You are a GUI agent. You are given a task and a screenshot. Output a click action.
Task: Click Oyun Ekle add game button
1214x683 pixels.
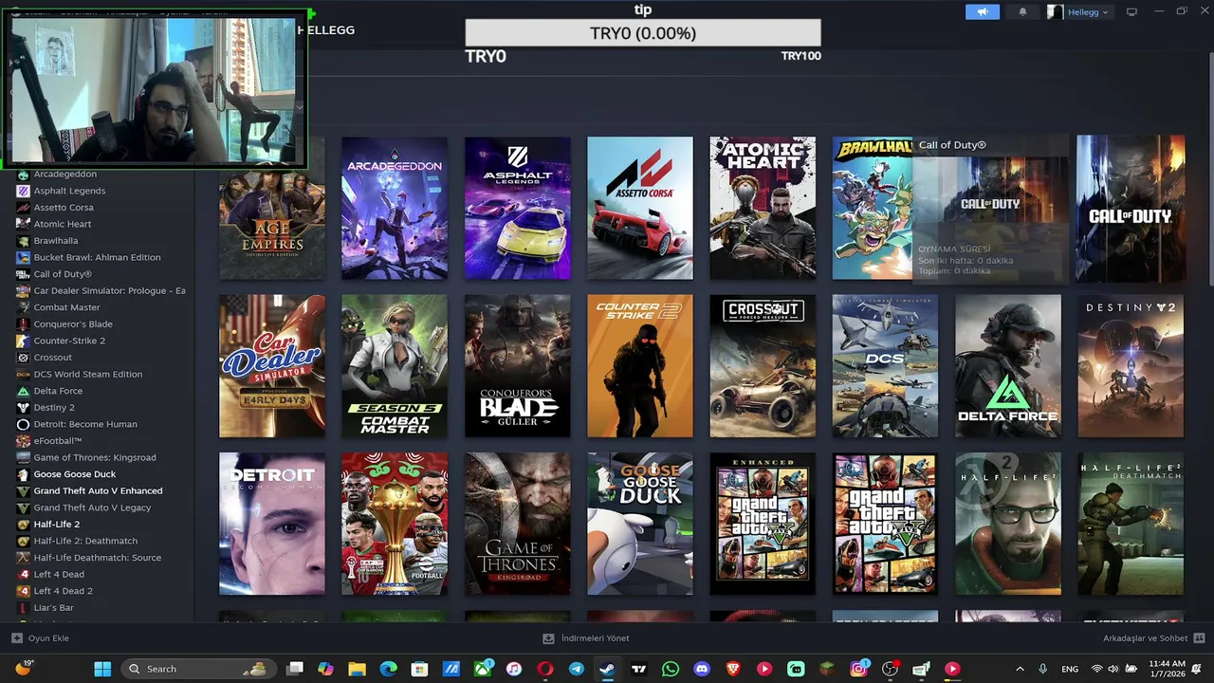coord(41,638)
